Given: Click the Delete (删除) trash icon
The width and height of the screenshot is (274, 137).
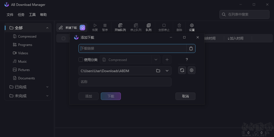Looking at the screenshot, I should (179, 26).
